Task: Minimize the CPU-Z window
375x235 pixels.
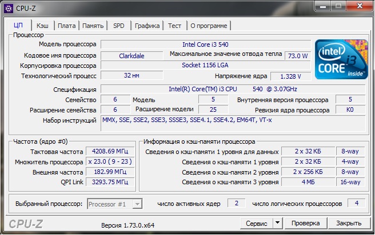Action: (x=323, y=6)
